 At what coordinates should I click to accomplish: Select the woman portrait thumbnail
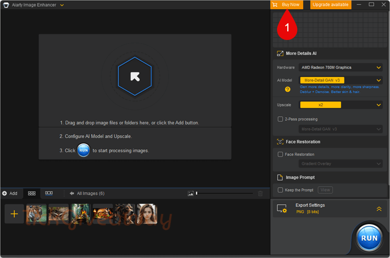[147, 213]
